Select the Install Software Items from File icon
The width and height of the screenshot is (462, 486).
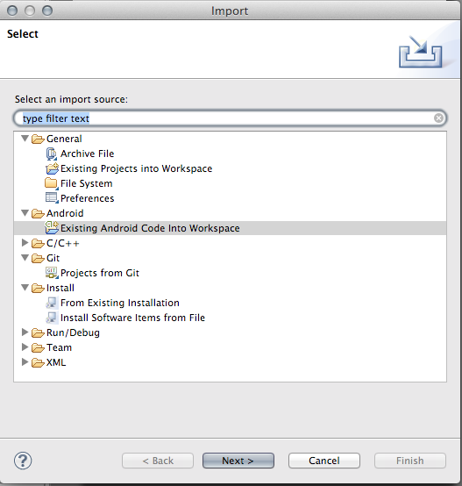tap(52, 318)
